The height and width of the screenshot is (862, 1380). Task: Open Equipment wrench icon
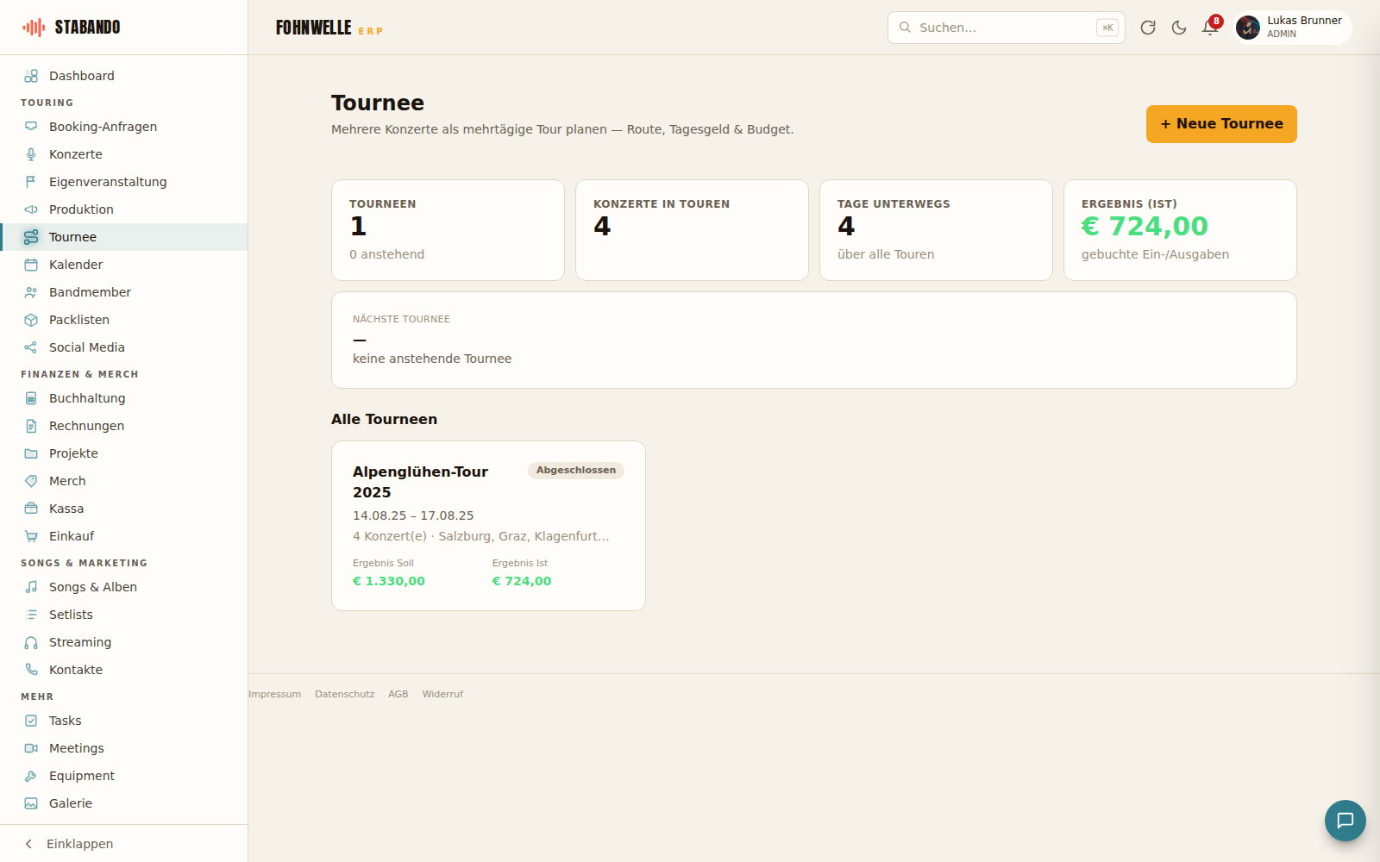[31, 776]
